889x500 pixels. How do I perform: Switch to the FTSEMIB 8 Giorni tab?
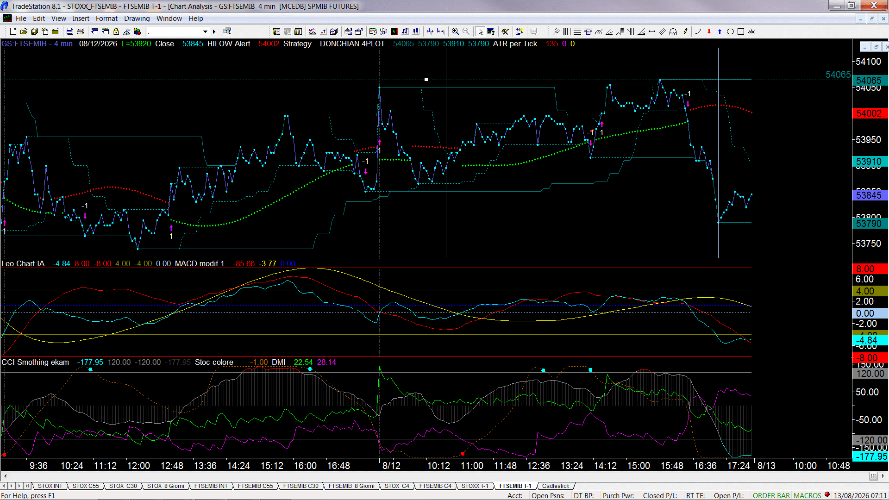(351, 486)
